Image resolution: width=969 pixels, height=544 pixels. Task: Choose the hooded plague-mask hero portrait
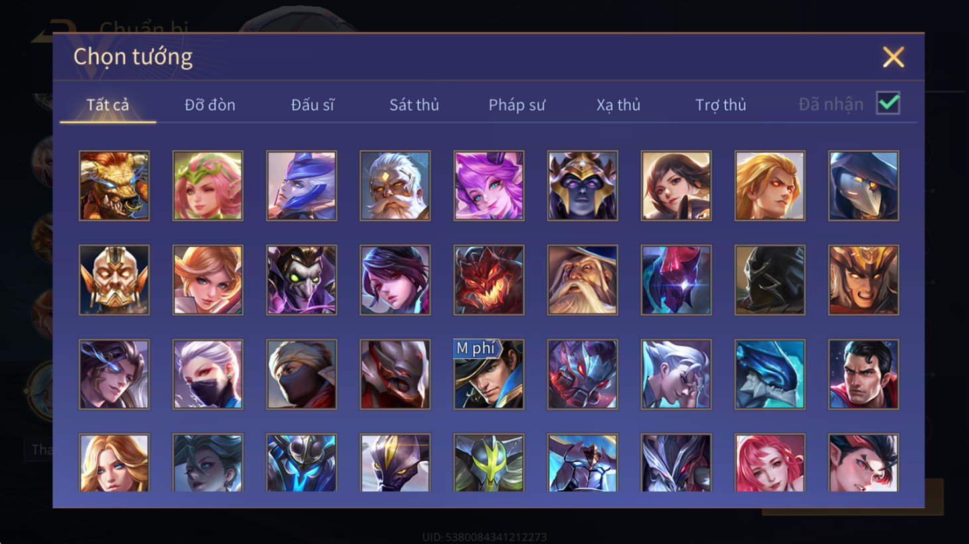point(864,186)
